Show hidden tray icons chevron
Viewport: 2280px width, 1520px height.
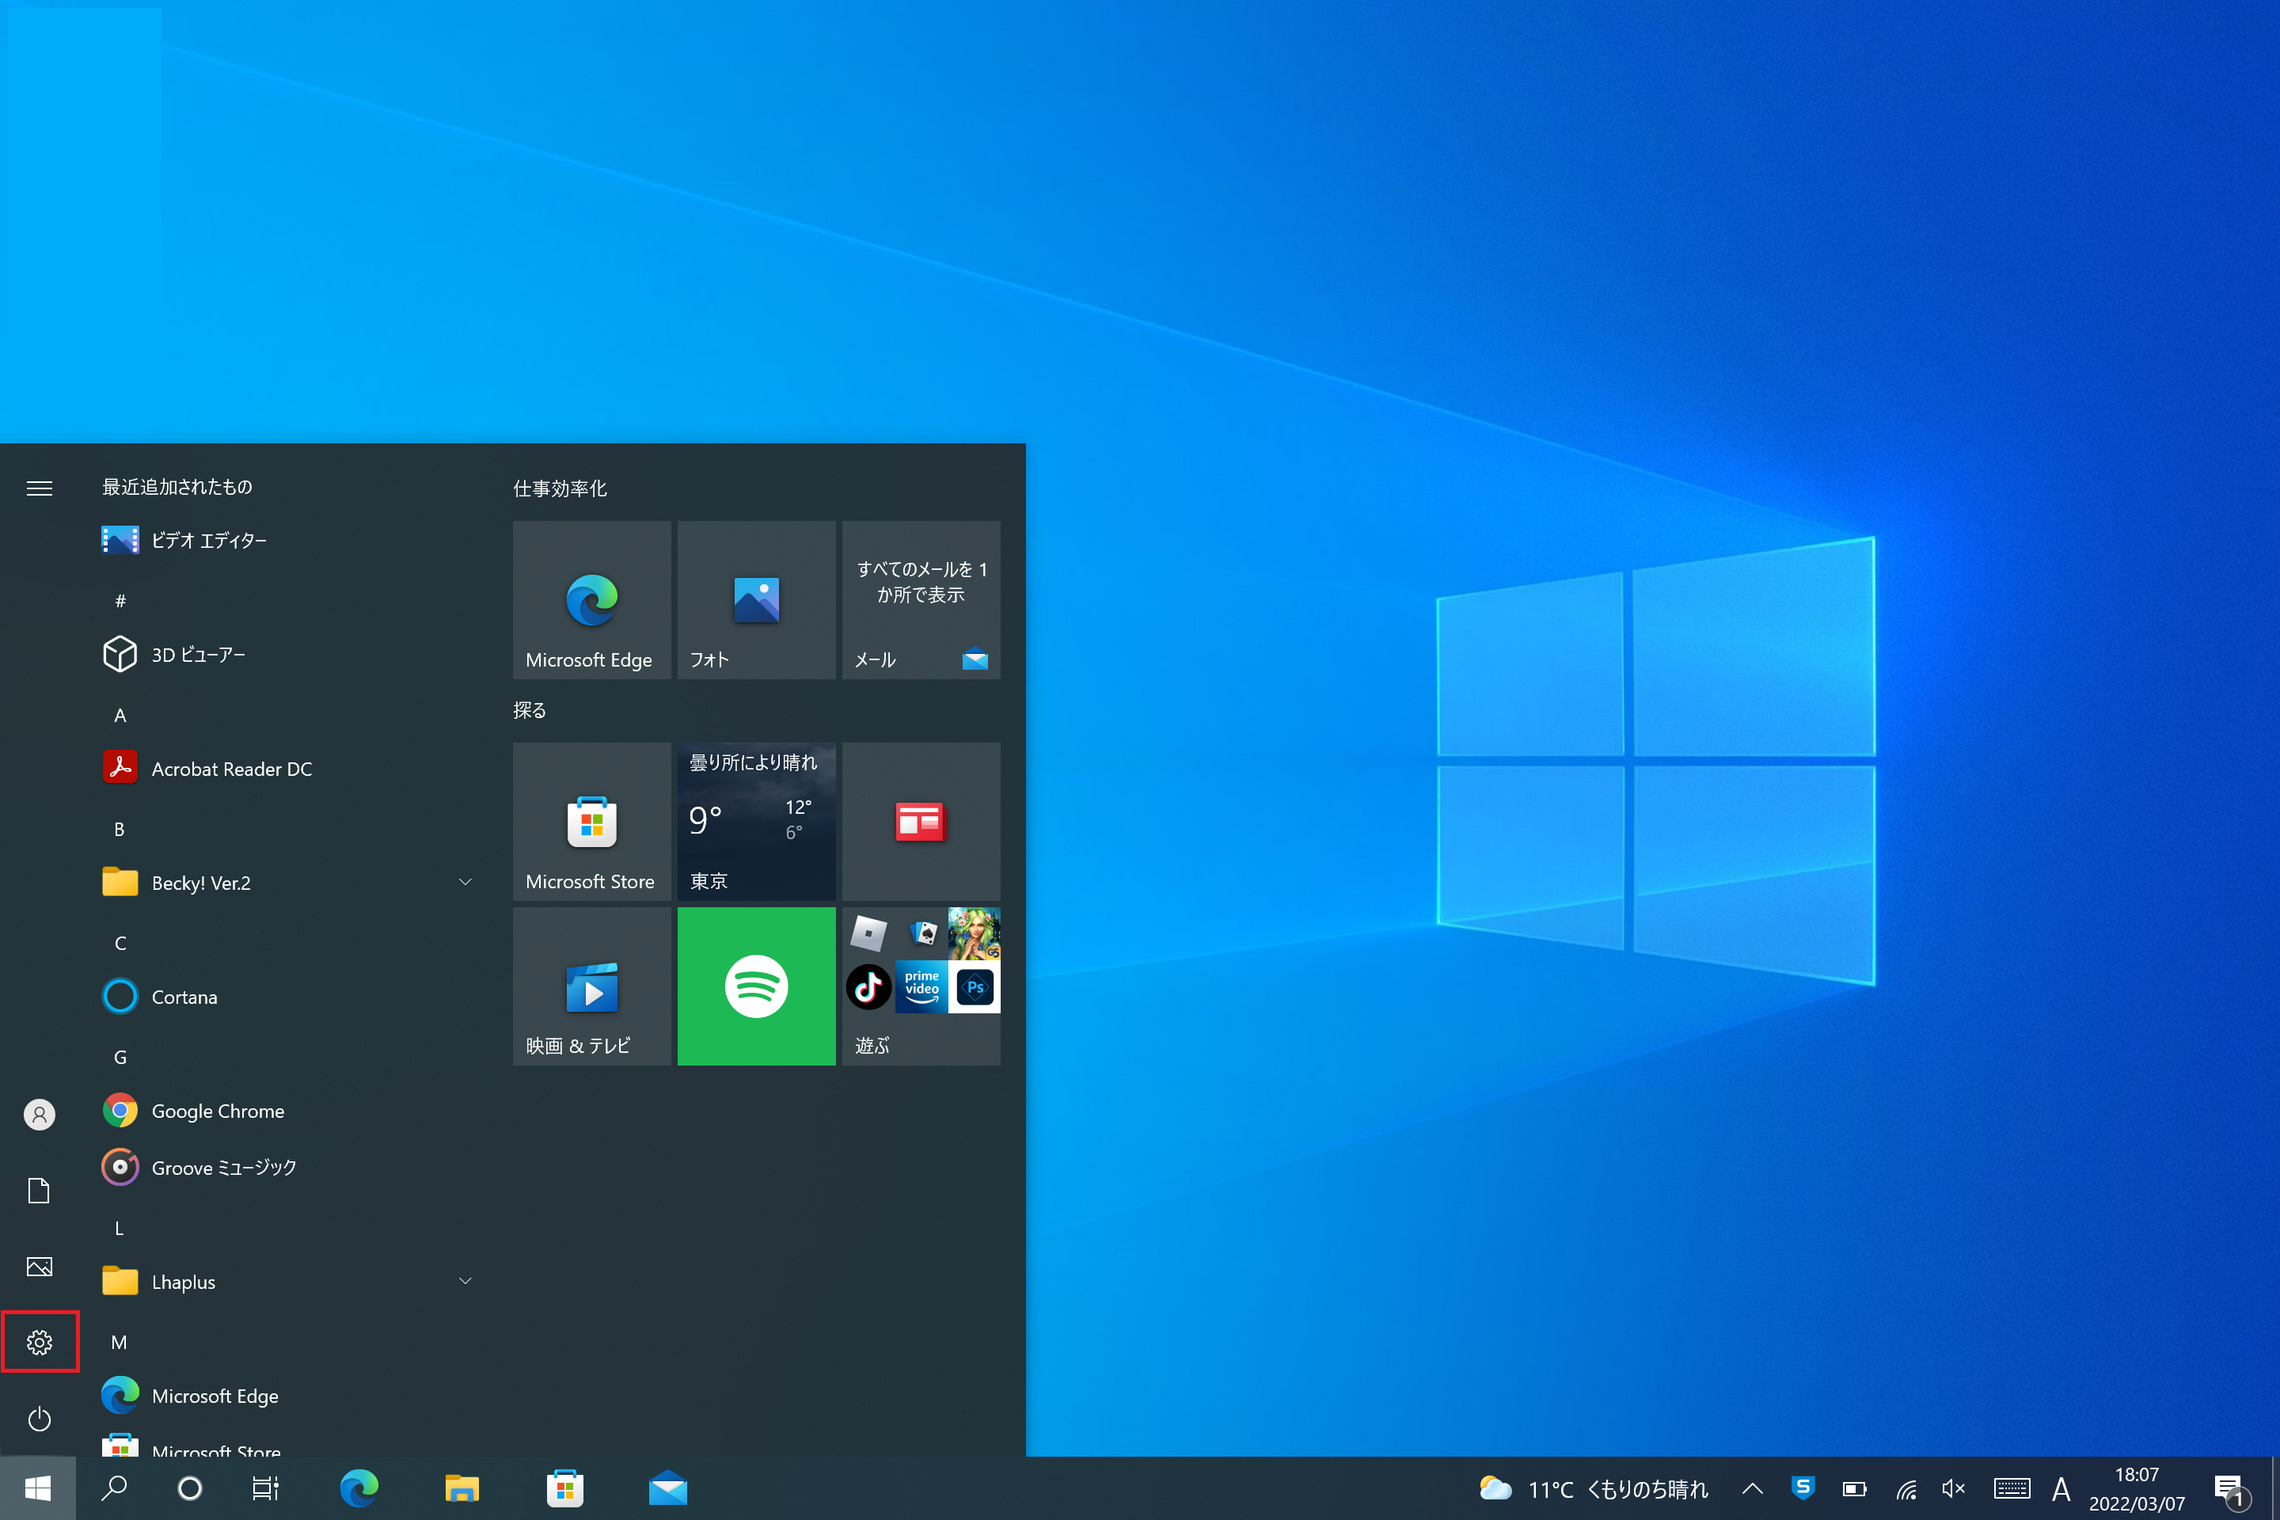coord(1753,1489)
